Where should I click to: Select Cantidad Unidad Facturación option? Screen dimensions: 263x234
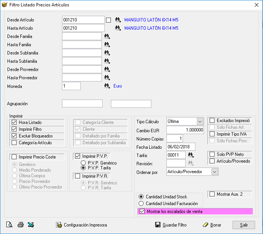(141, 204)
